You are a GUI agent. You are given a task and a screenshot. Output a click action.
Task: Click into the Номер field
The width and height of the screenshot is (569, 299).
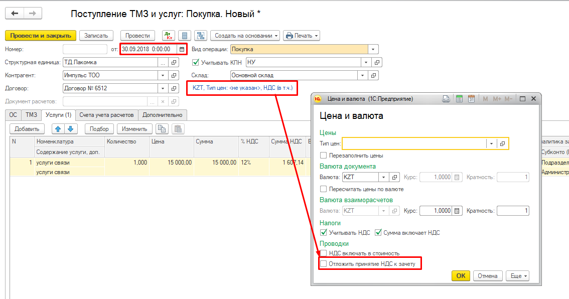point(85,49)
